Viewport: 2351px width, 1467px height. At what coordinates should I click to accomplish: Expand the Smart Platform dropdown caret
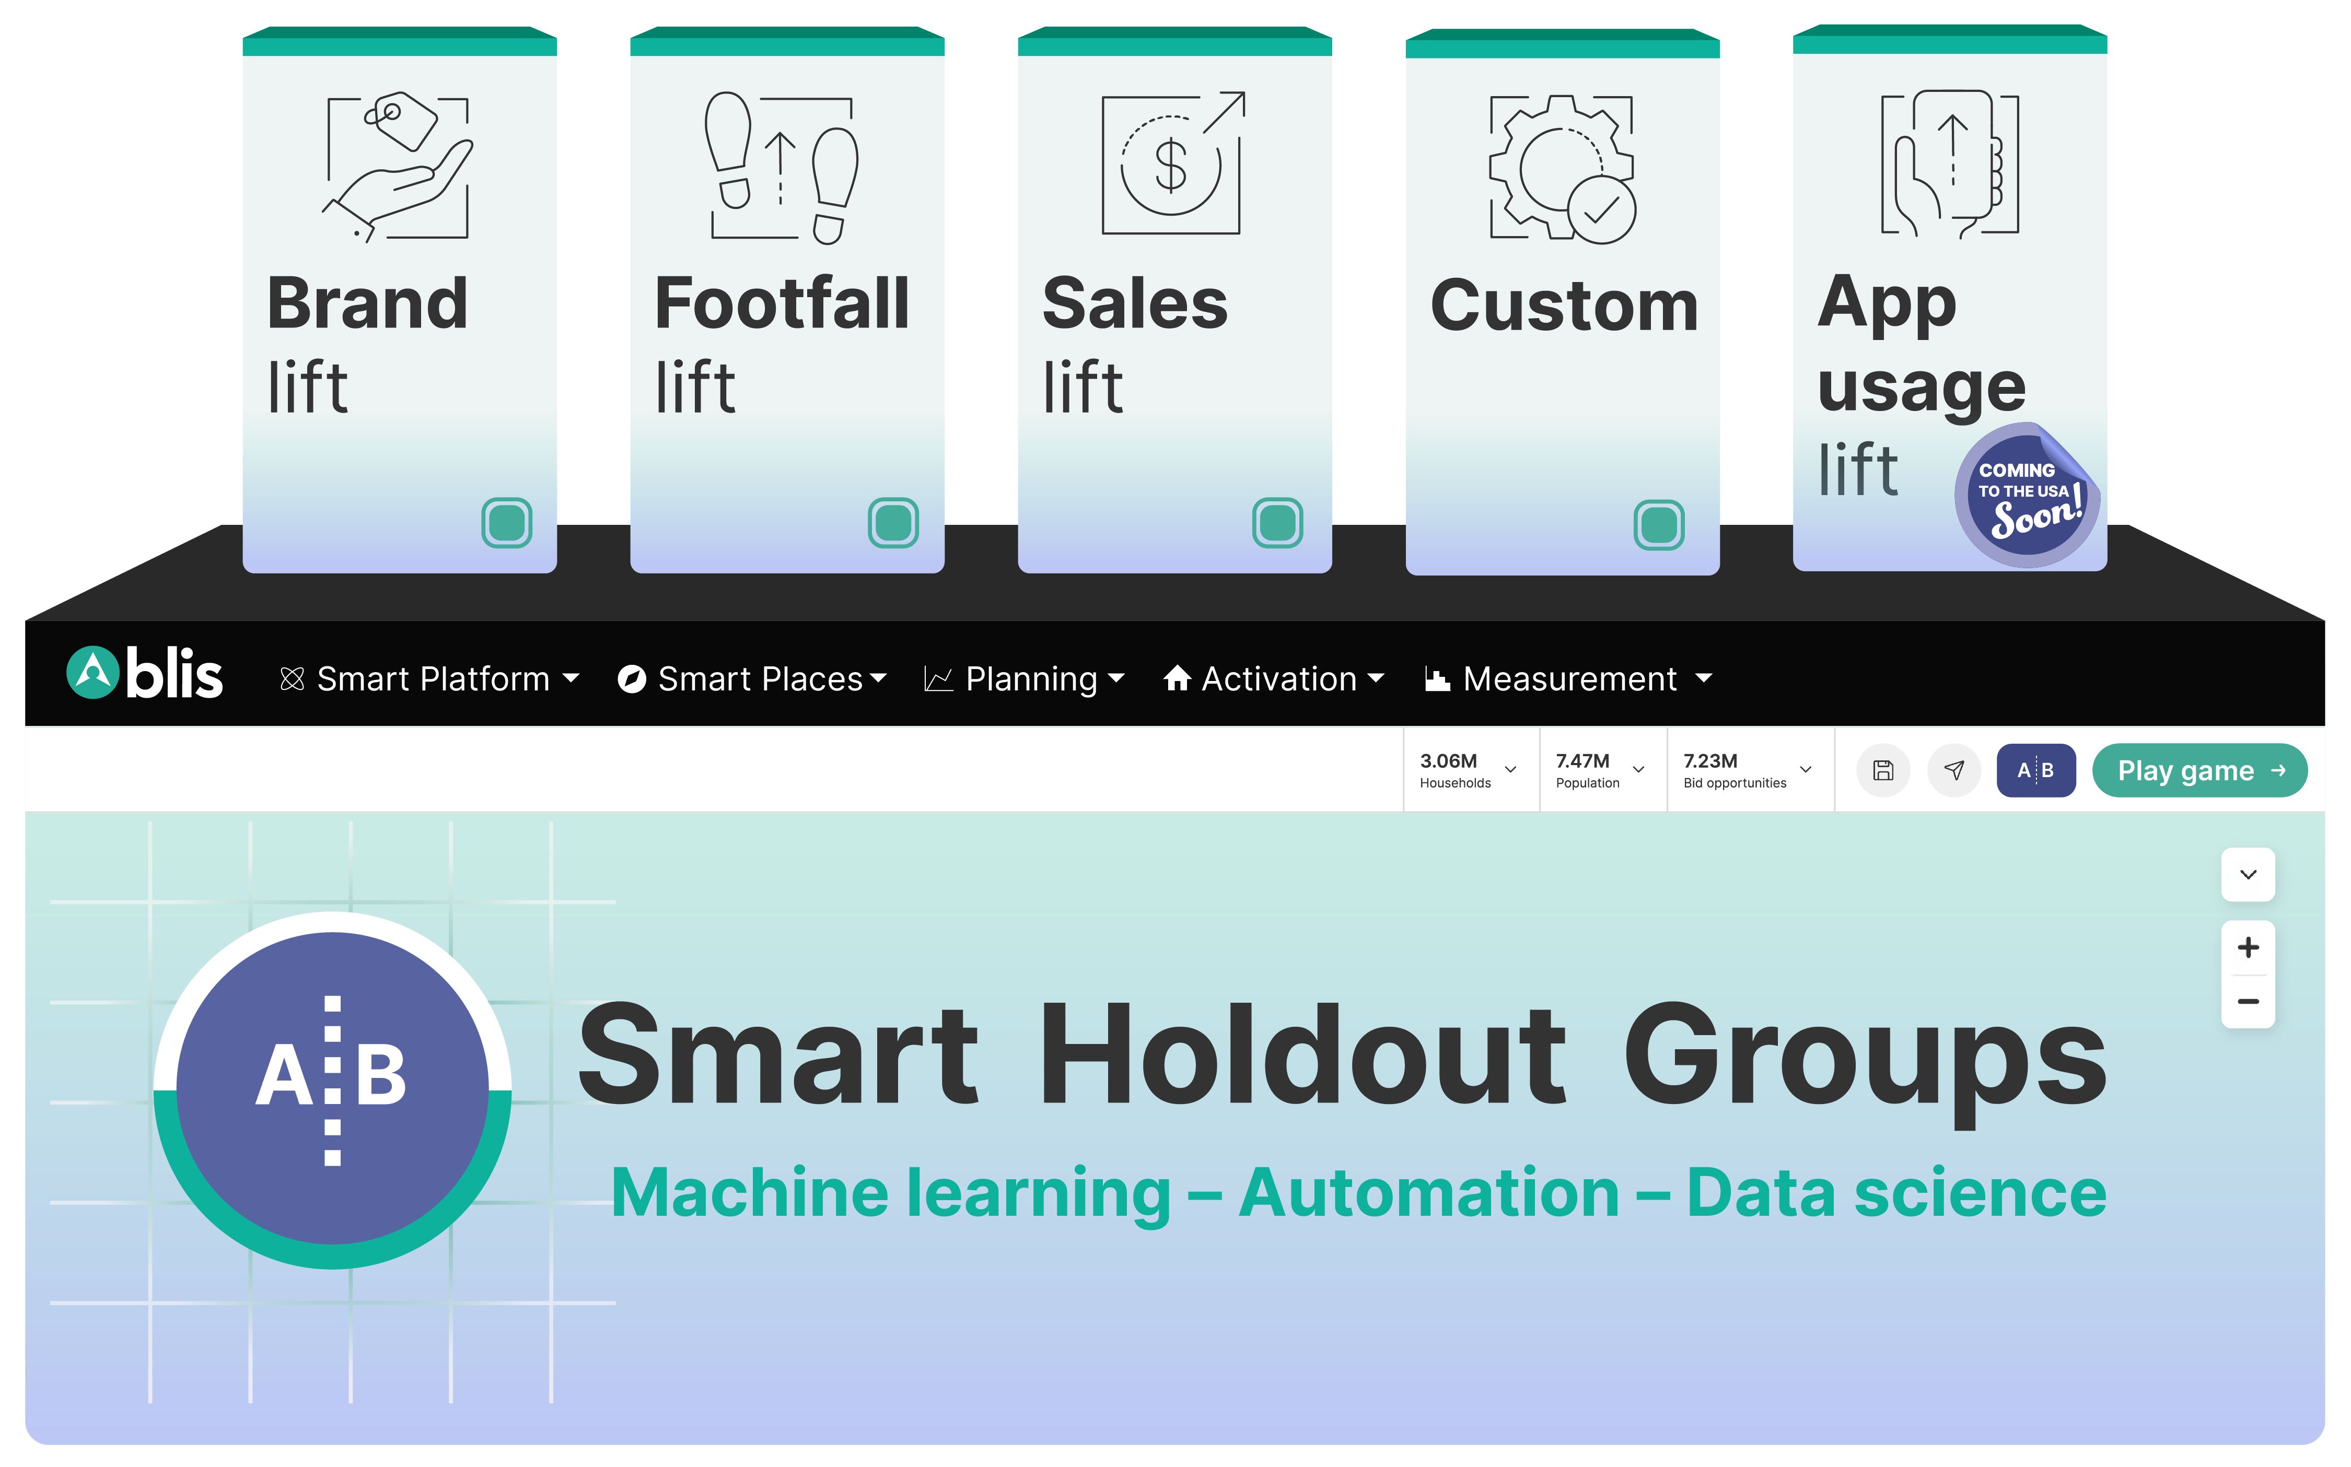click(572, 678)
